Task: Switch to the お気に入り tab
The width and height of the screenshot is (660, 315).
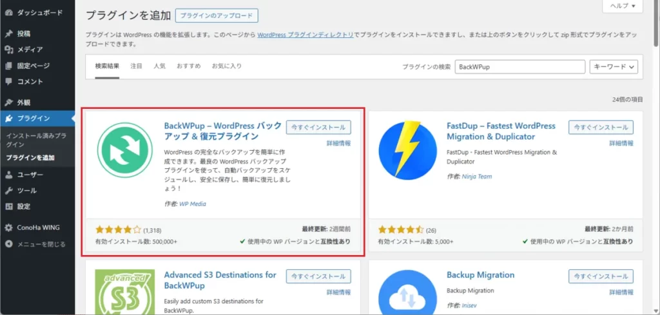Action: (x=226, y=66)
